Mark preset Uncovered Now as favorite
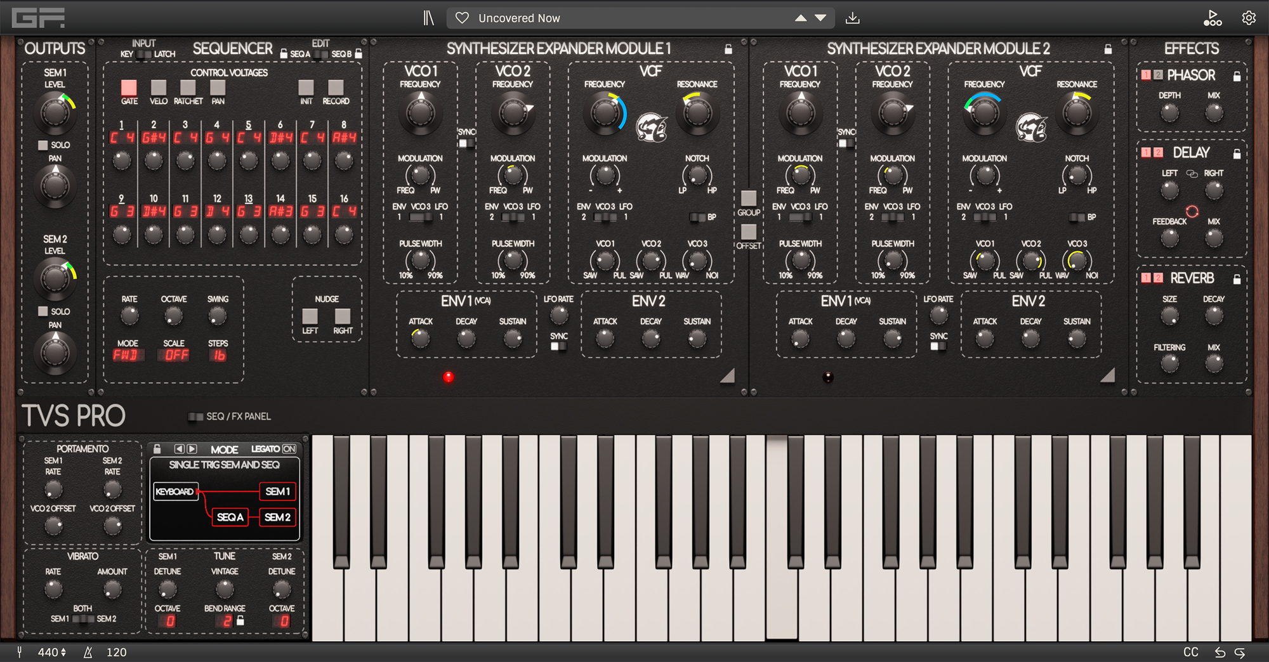This screenshot has height=662, width=1269. pyautogui.click(x=462, y=18)
